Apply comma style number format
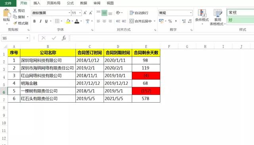This screenshot has height=145, width=254. coord(176,21)
